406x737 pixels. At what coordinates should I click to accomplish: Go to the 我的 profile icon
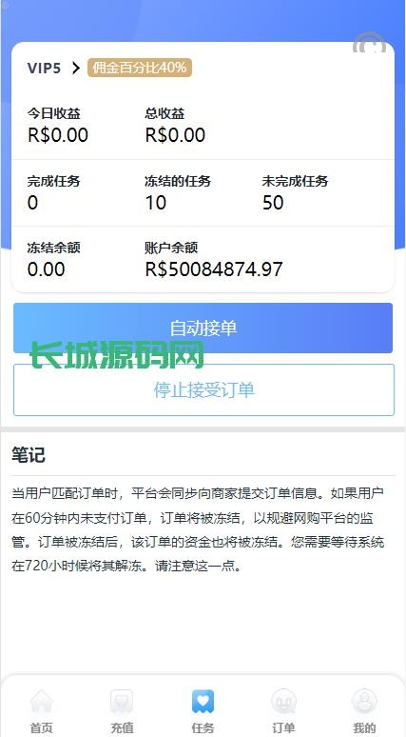coord(365,702)
